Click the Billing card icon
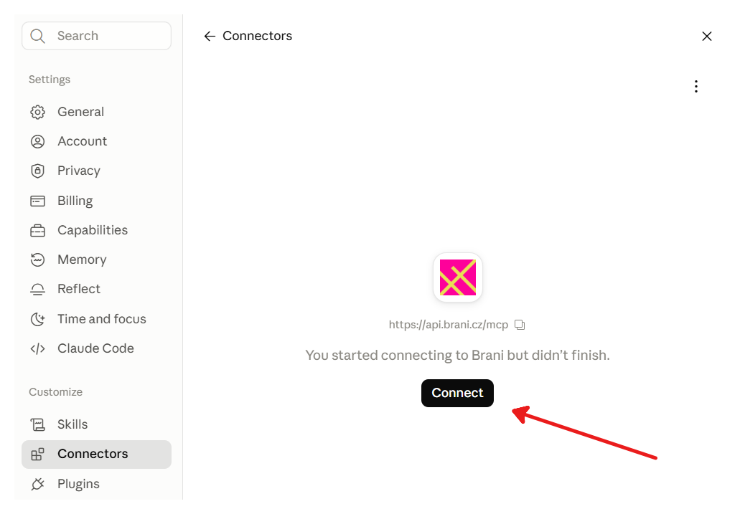Viewport: 740px width, 514px height. tap(38, 201)
